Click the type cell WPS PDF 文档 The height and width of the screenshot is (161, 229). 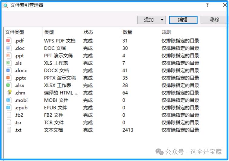(x=60, y=41)
